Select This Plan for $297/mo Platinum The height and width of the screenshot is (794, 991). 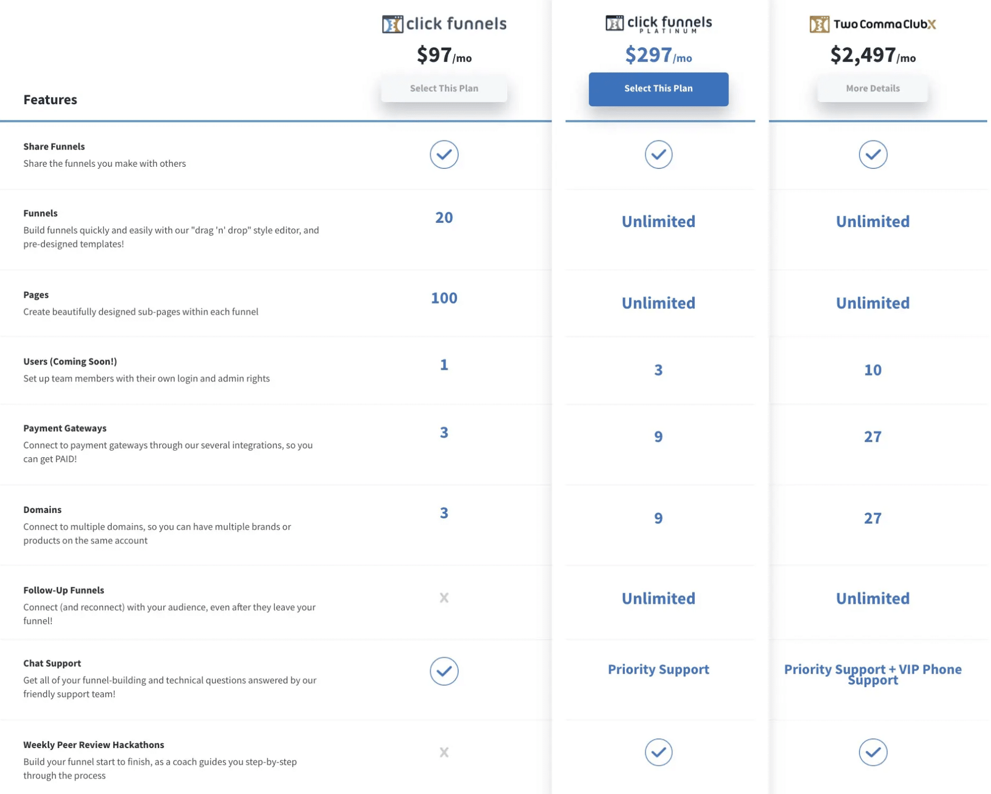coord(659,89)
